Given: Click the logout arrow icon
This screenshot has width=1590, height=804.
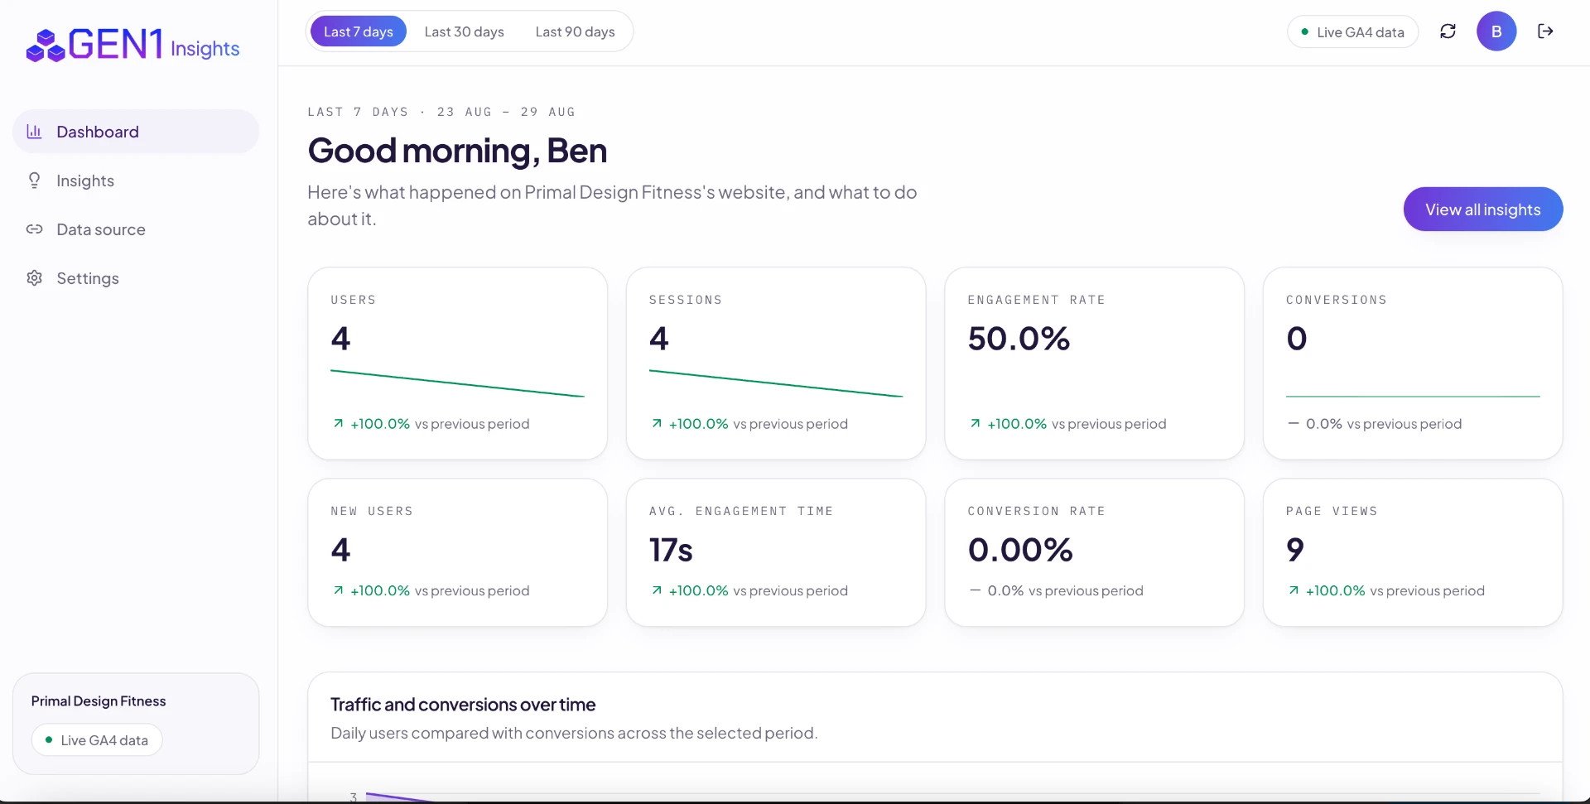Looking at the screenshot, I should pos(1545,31).
